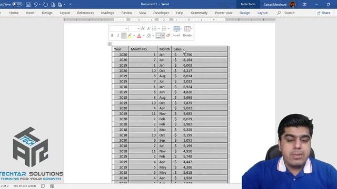The width and height of the screenshot is (337, 189).
Task: Open the View tab
Action: (x=143, y=13)
